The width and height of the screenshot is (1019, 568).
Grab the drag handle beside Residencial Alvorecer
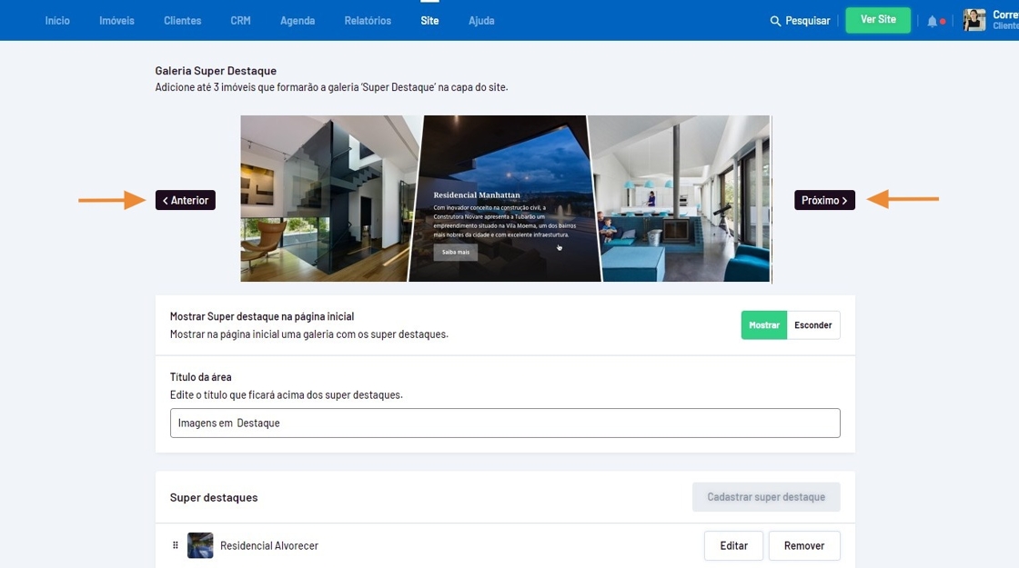176,545
